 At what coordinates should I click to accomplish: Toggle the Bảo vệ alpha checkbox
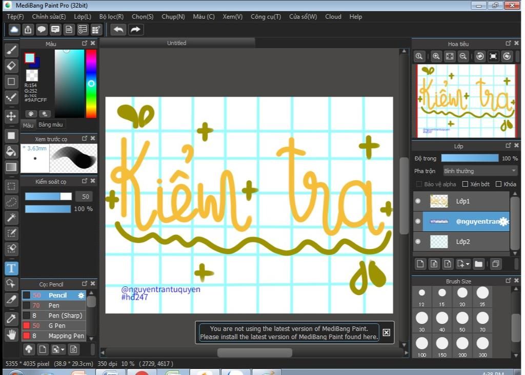pyautogui.click(x=419, y=184)
